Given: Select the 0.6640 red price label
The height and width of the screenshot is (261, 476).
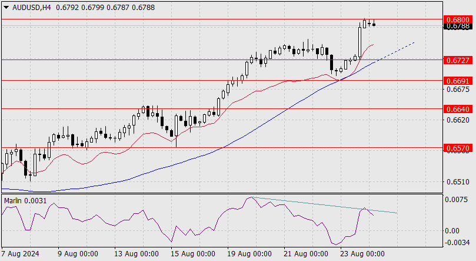Looking at the screenshot, I should point(458,109).
